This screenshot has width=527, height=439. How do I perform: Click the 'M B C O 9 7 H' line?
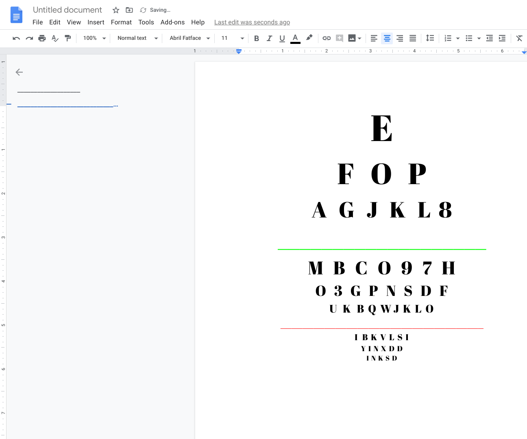click(x=382, y=268)
